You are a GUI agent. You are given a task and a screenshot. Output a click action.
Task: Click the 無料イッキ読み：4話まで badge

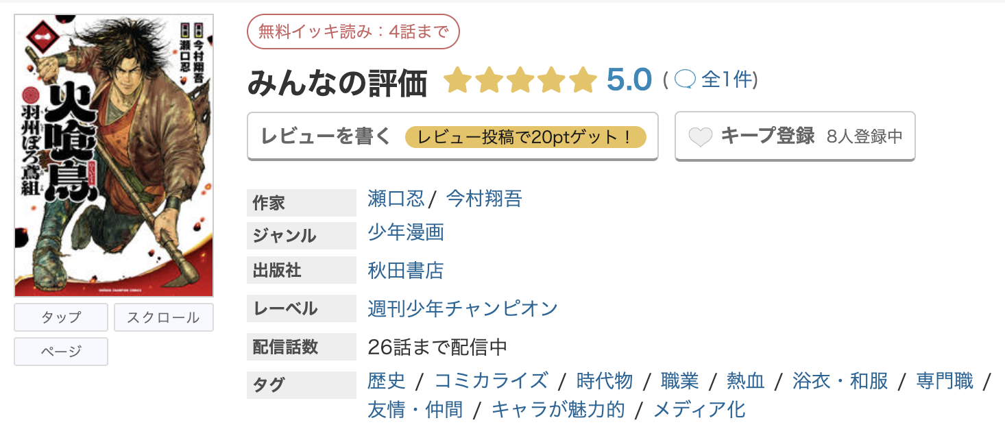click(353, 32)
